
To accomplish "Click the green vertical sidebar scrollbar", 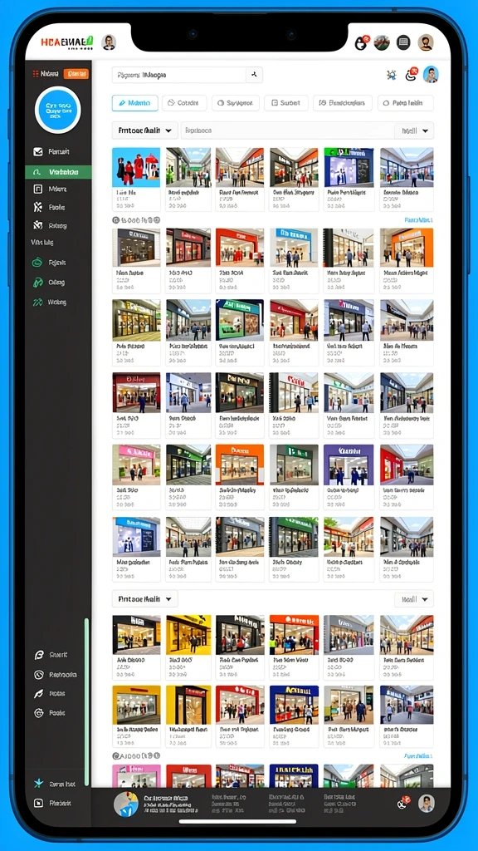I will (86, 701).
